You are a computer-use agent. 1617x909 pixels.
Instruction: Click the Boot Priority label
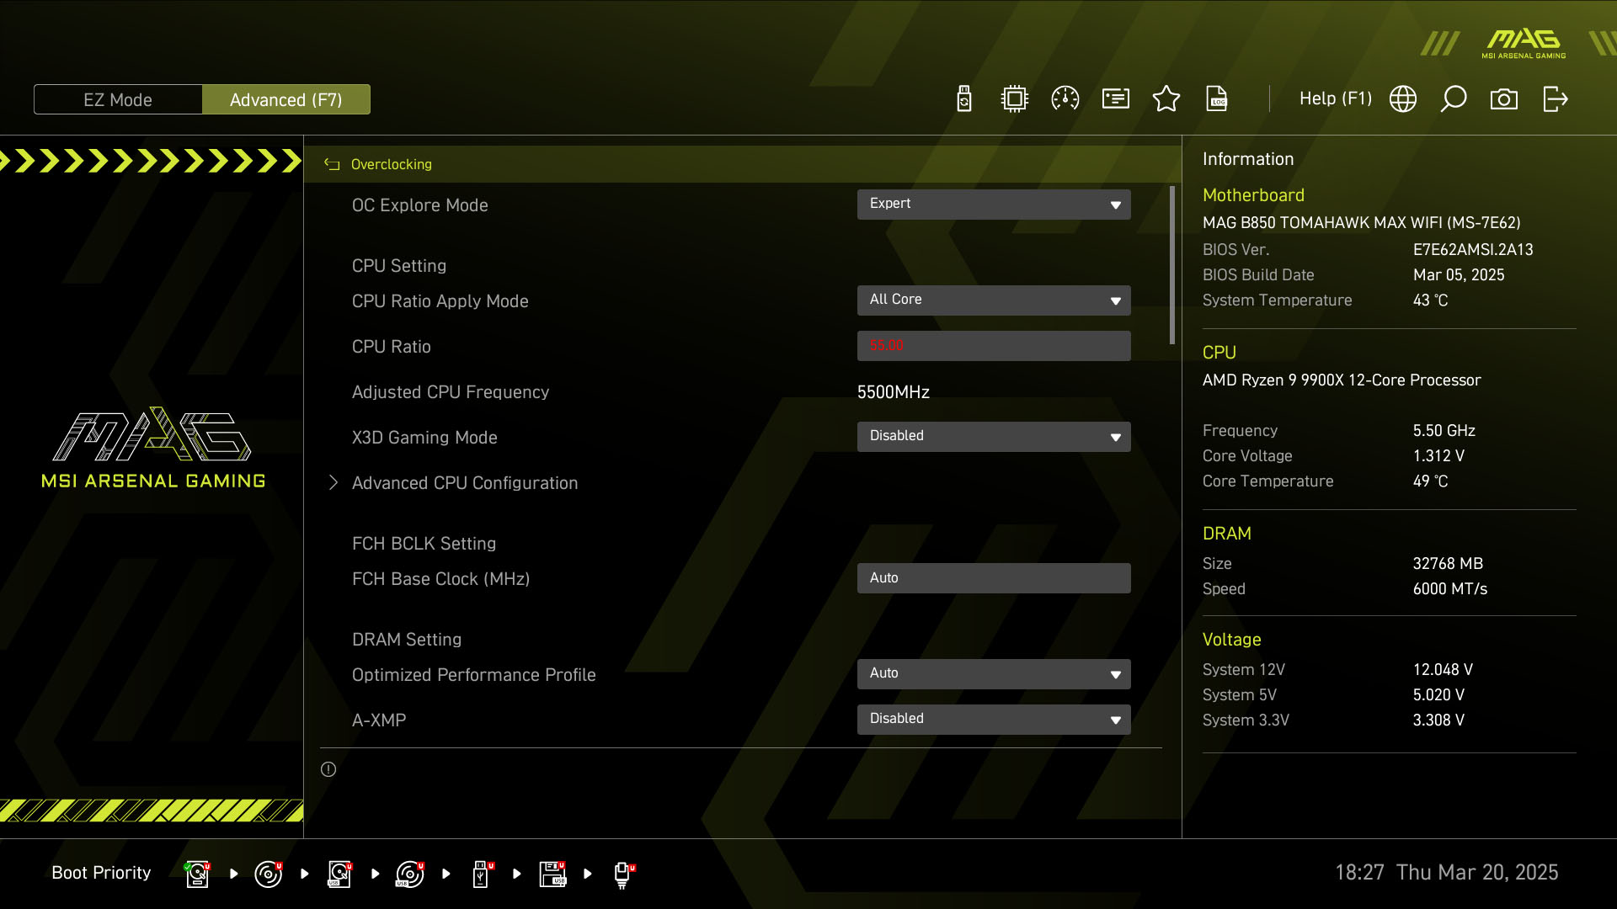point(101,873)
